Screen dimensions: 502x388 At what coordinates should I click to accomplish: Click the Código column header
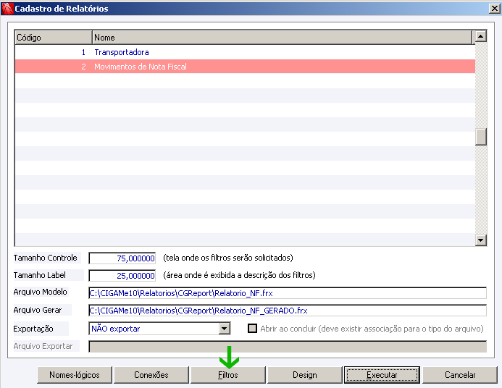[x=54, y=38]
